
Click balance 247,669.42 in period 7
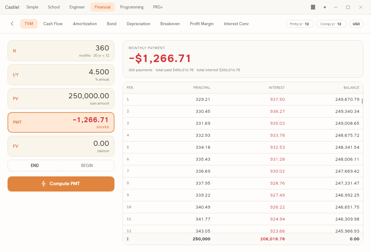coord(347,171)
